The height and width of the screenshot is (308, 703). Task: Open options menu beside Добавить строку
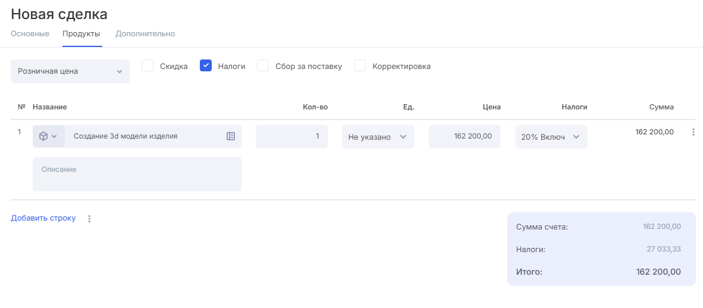click(x=90, y=219)
